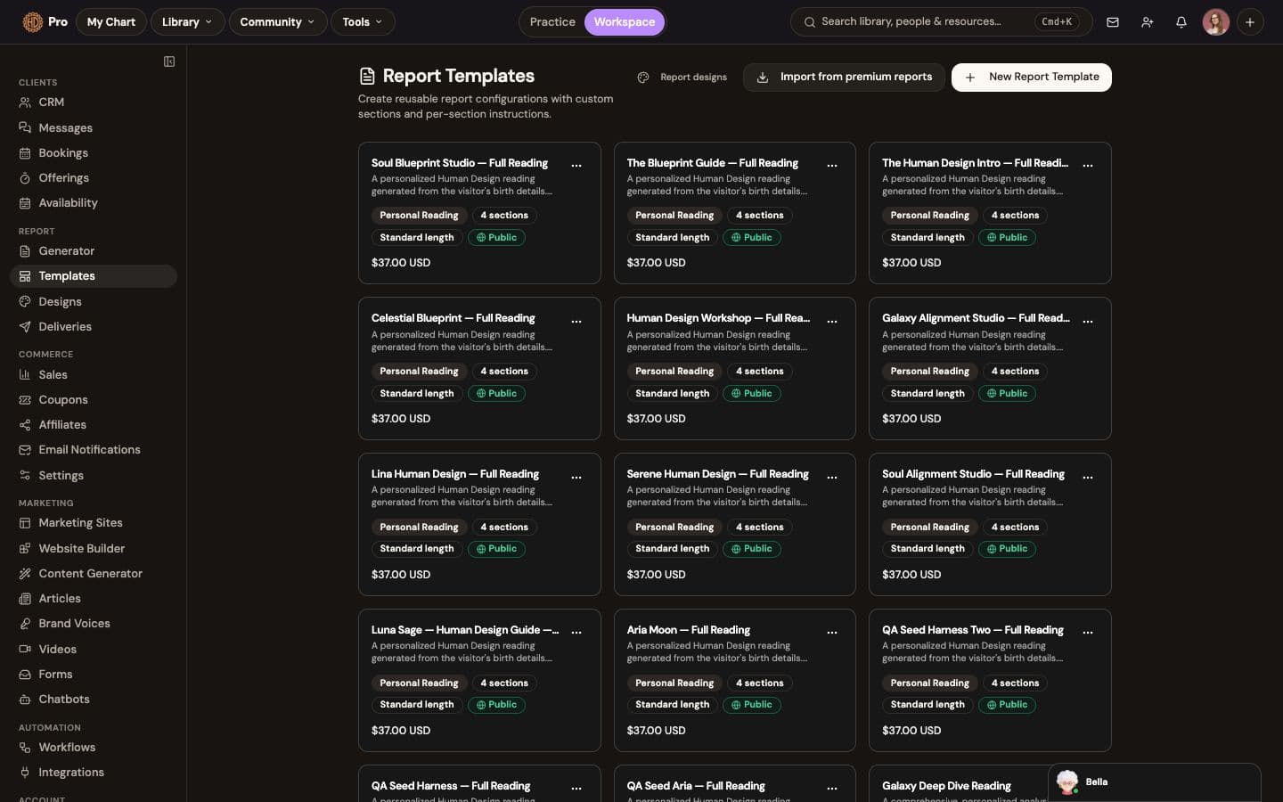Viewport: 1283px width, 802px height.
Task: Click the plus icon in top bar
Action: click(x=1250, y=22)
